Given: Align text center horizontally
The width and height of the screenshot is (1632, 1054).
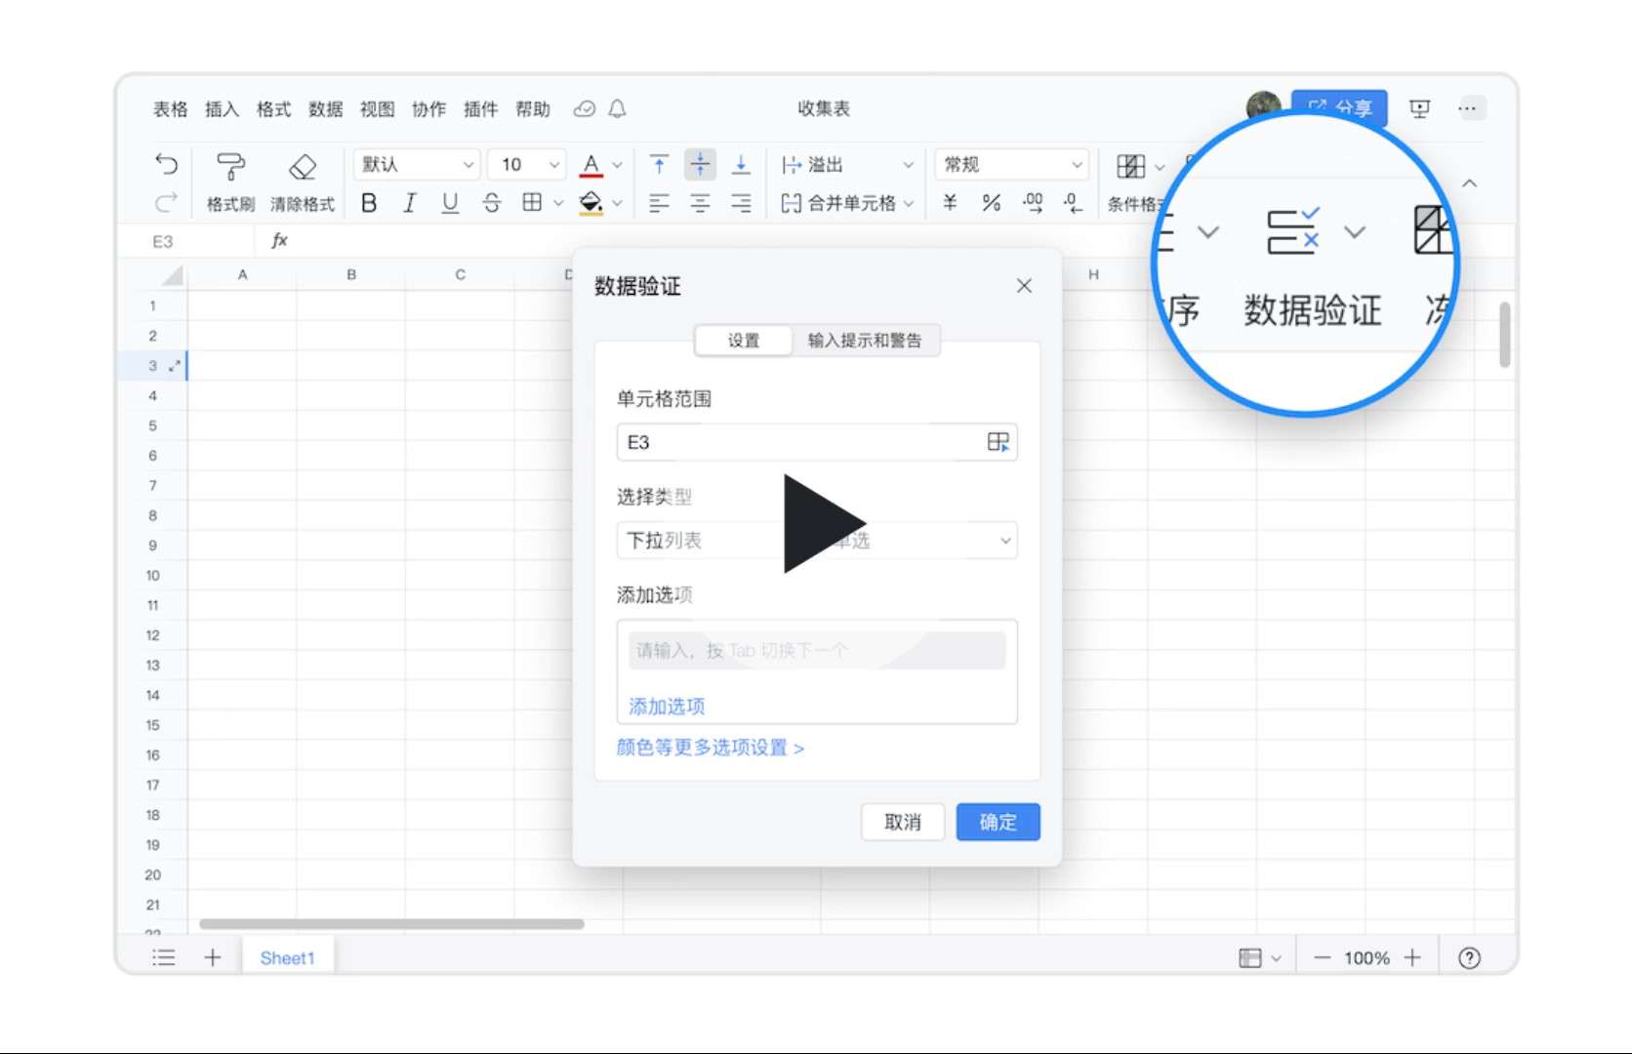Looking at the screenshot, I should (700, 203).
